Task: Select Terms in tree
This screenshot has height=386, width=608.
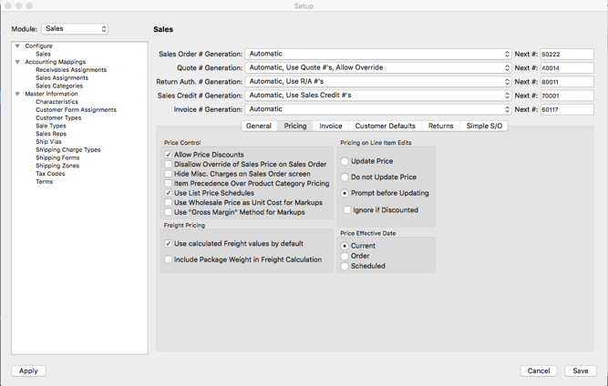Action: pyautogui.click(x=44, y=181)
